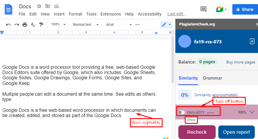258x139 pixels.
Task: Open the View menu
Action: click(45, 14)
